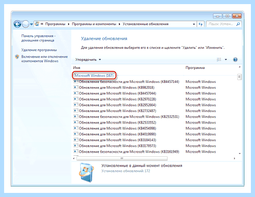Sort by the Программа column header
The image size is (255, 197).
195,68
